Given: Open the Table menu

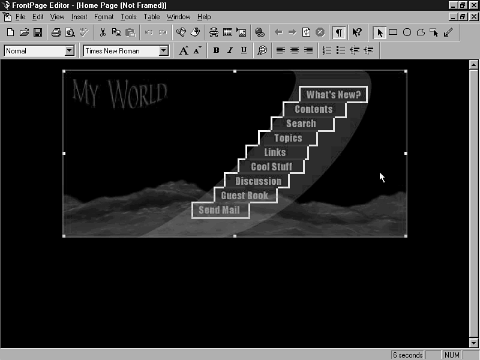Looking at the screenshot, I should (152, 17).
